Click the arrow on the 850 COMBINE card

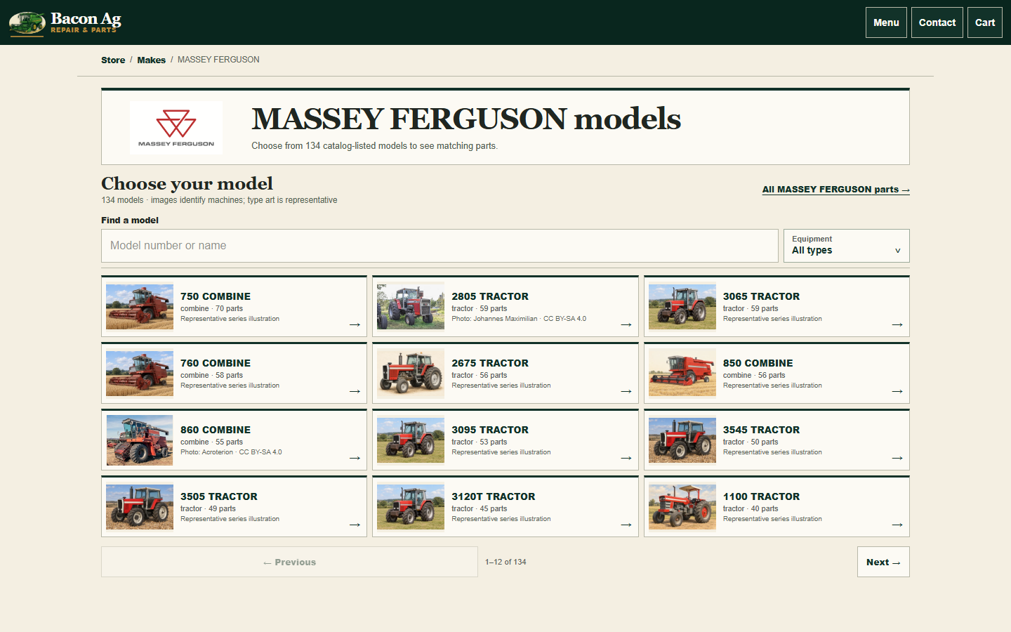(897, 391)
